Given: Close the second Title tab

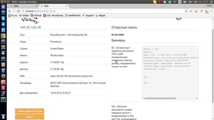Looking at the screenshot, I should [x=67, y=6].
